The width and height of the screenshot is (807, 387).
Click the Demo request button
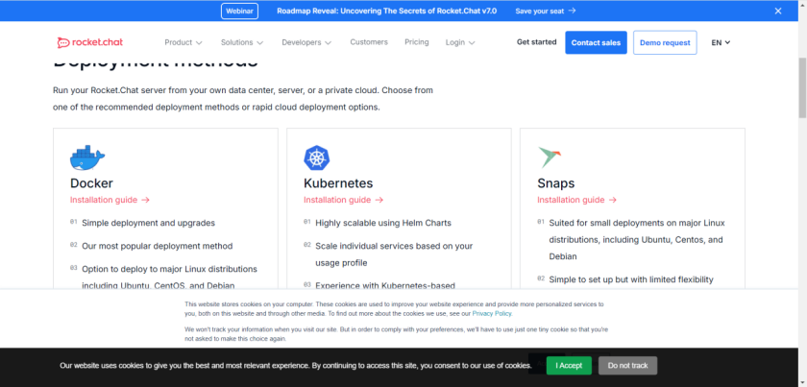tap(665, 42)
